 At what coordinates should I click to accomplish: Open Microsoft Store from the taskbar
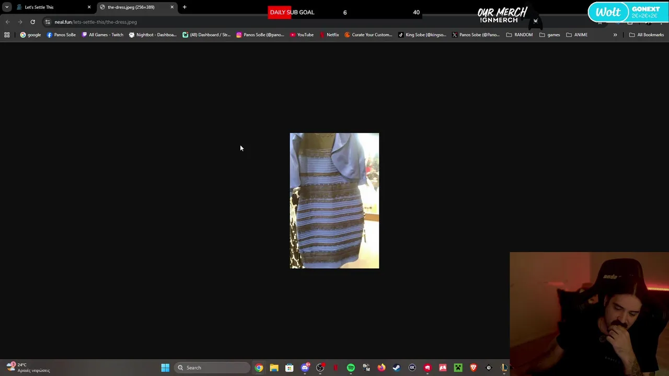289,368
